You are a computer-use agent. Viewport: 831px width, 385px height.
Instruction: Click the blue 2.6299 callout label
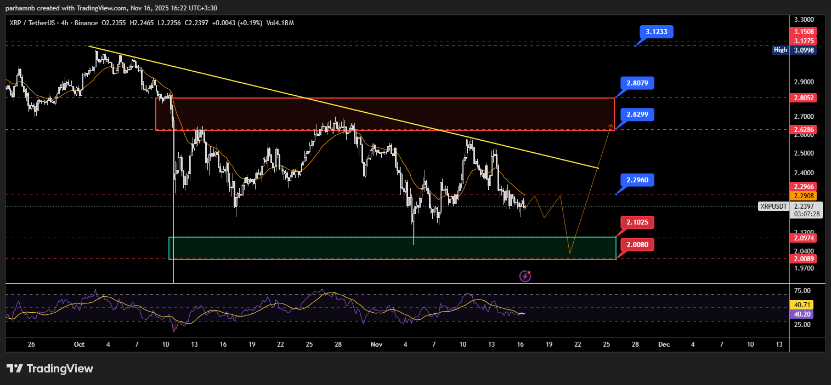[x=637, y=114]
